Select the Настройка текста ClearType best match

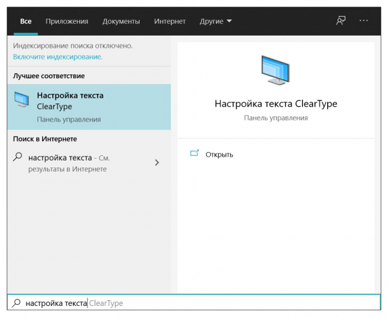click(89, 107)
